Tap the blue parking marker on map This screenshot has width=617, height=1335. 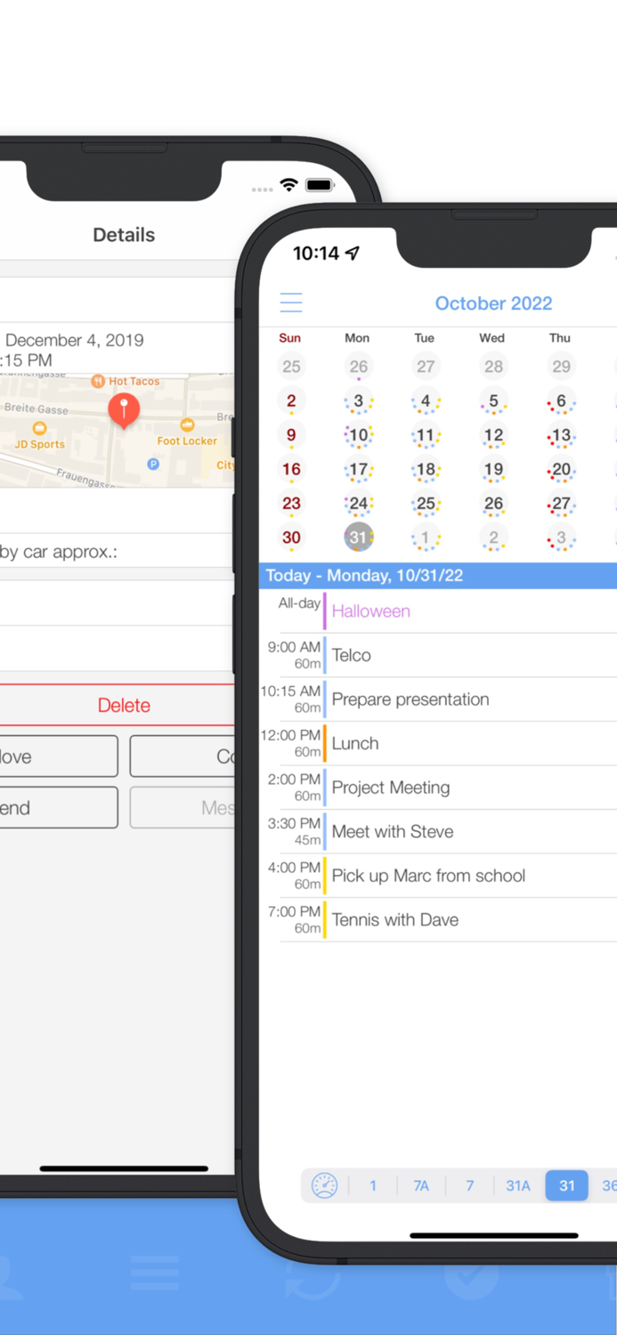pyautogui.click(x=153, y=464)
